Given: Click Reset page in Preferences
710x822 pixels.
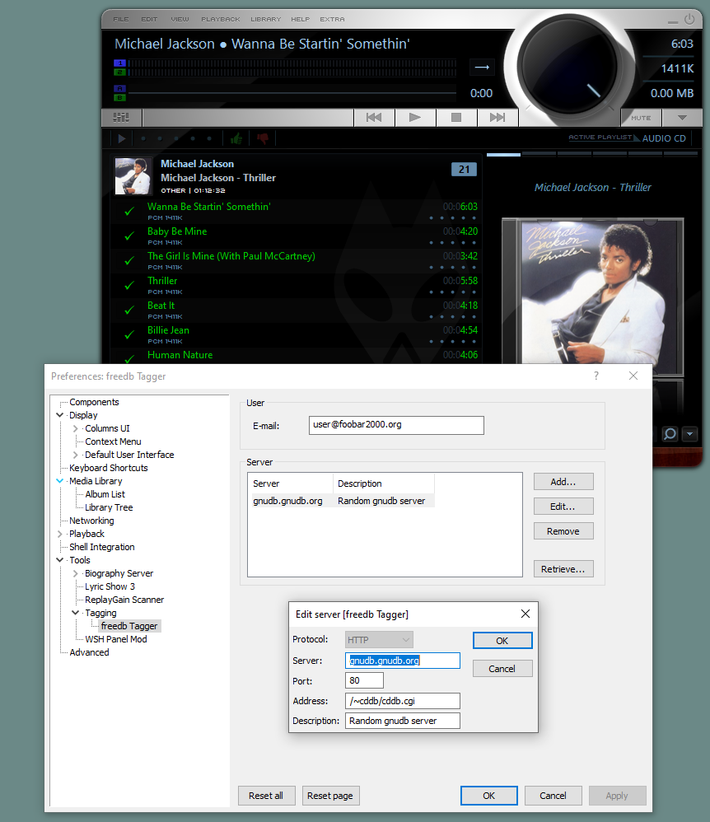Looking at the screenshot, I should click(330, 796).
